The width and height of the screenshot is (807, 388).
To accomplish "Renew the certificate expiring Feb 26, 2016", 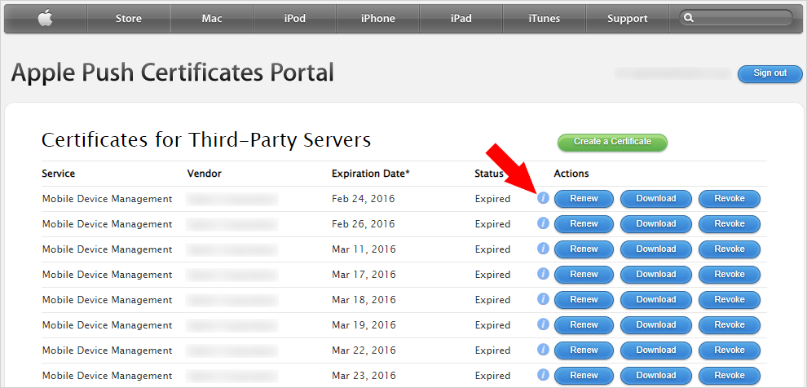I will click(x=584, y=224).
